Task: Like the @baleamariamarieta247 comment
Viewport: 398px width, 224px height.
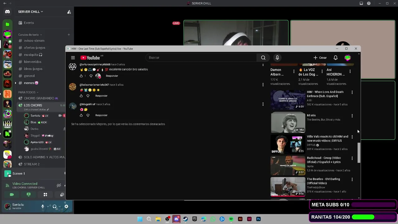Action: (81, 96)
